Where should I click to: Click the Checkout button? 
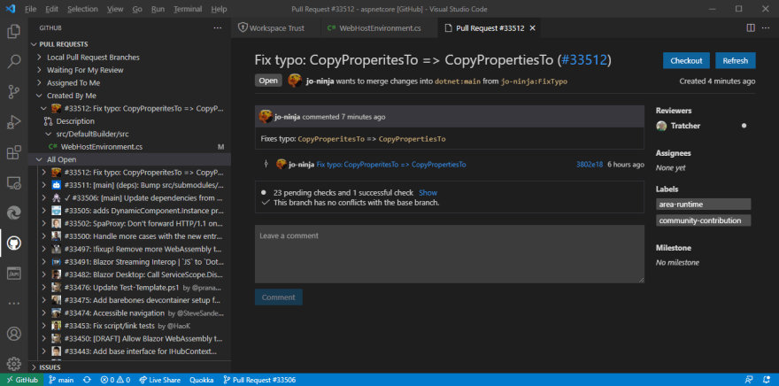(686, 60)
